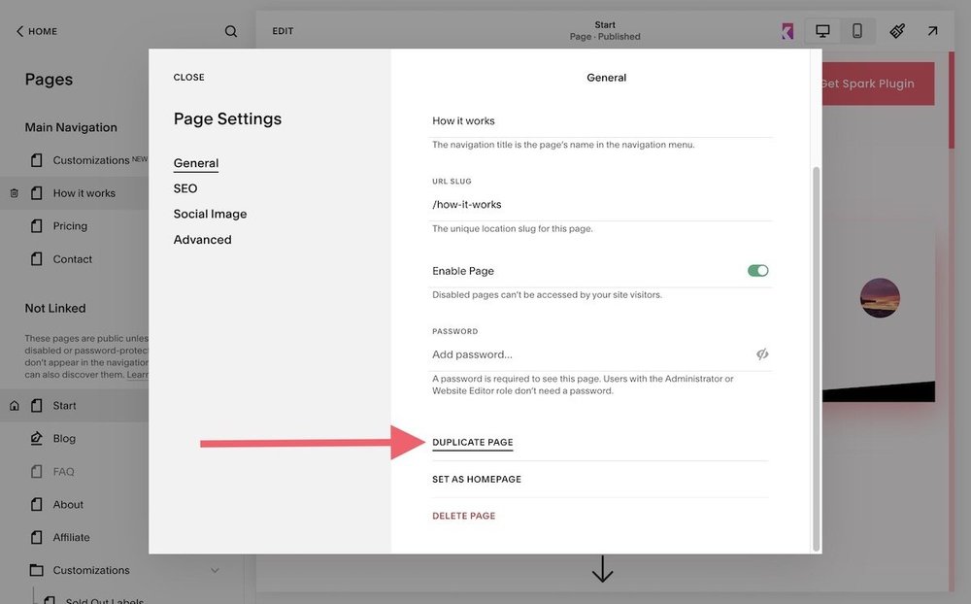Viewport: 971px width, 604px height.
Task: Switch to desktop preview mode
Action: [x=821, y=30]
